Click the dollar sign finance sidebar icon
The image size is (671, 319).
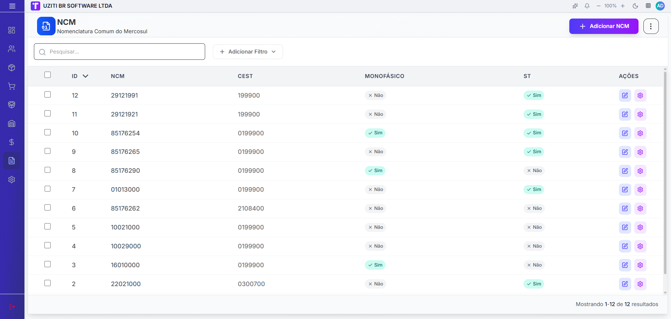[x=12, y=142]
